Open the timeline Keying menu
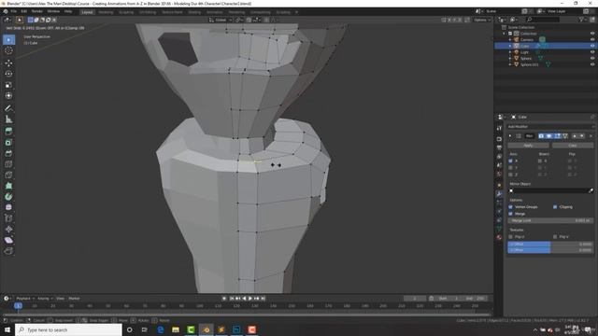598x336 pixels. coord(45,299)
